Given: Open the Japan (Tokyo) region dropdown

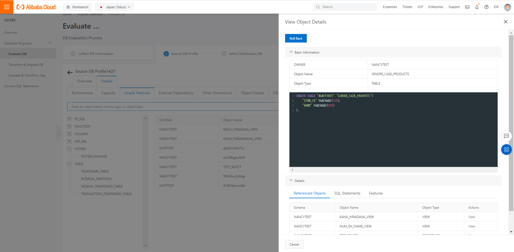Looking at the screenshot, I should pos(114,7).
